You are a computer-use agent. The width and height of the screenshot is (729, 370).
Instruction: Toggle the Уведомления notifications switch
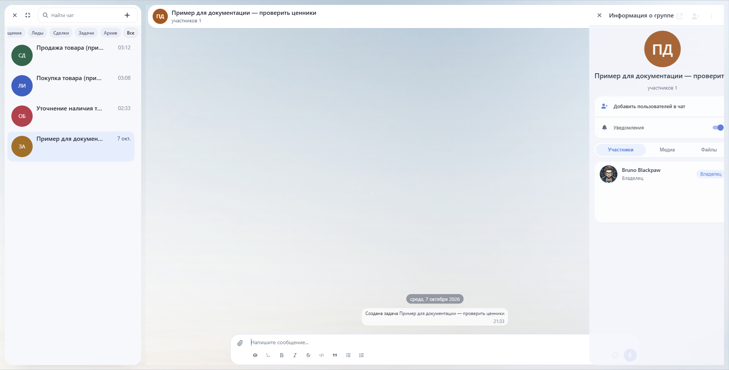point(718,128)
